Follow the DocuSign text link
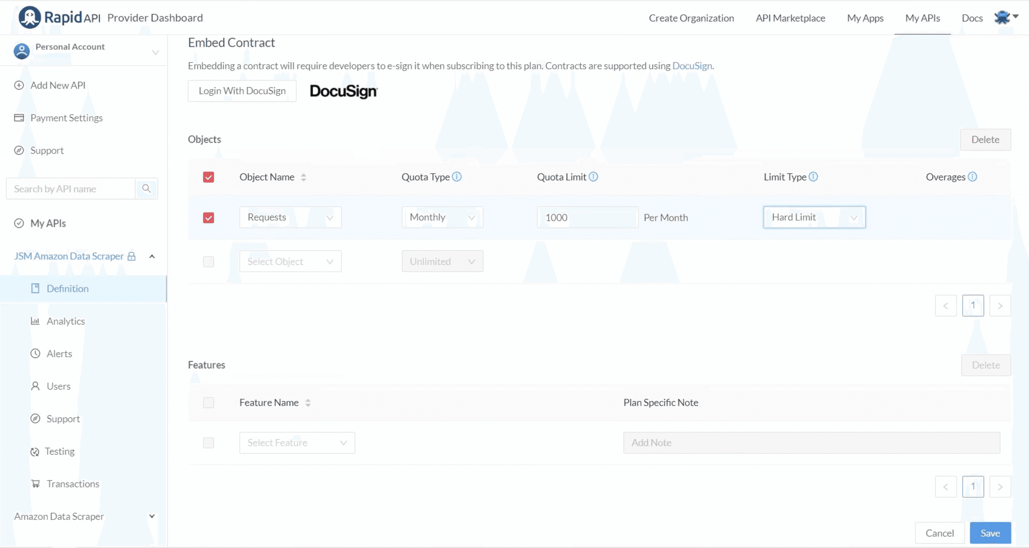The width and height of the screenshot is (1029, 548). pyautogui.click(x=692, y=66)
